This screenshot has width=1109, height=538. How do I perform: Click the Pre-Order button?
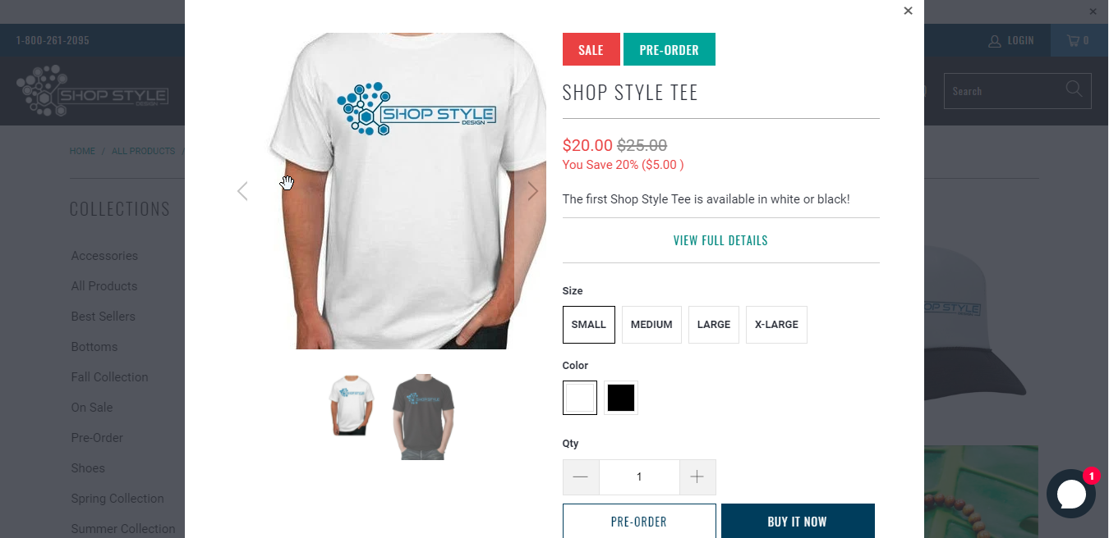pos(639,522)
